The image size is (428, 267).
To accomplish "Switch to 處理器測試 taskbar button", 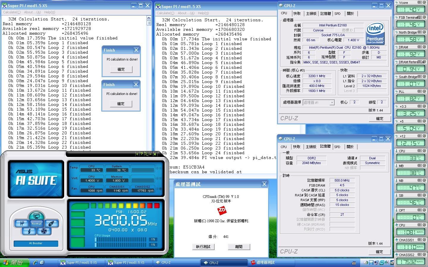I will point(272,263).
